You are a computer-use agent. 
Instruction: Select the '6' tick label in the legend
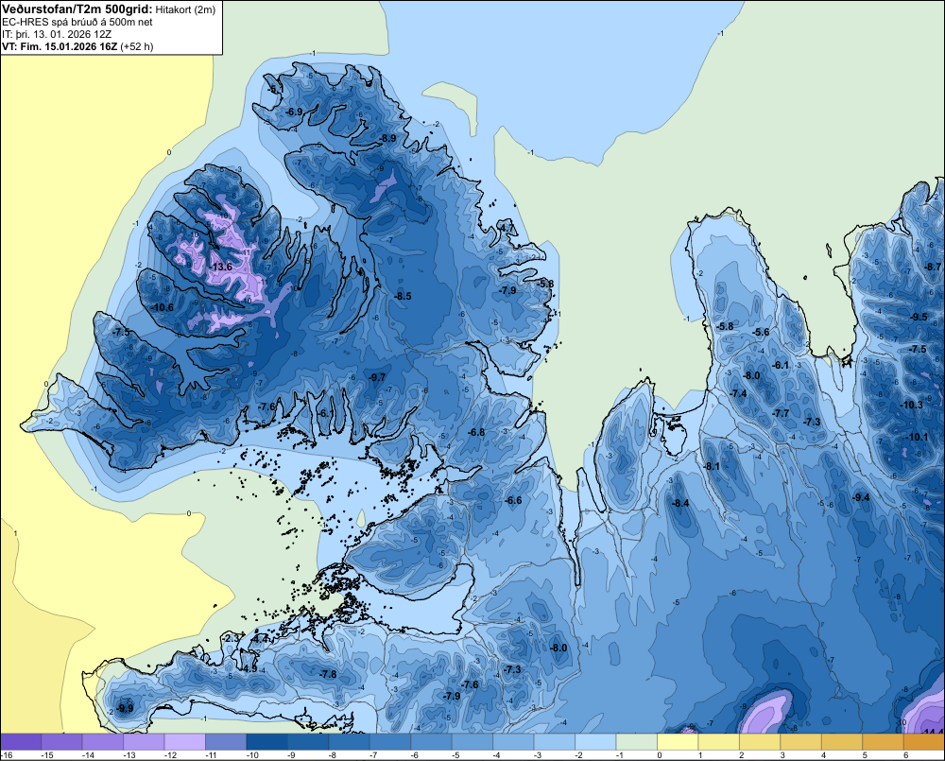(906, 755)
